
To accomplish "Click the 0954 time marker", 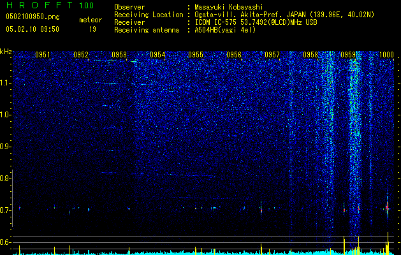I will [x=157, y=55].
